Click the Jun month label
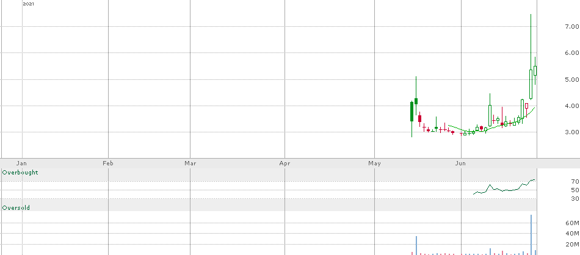The height and width of the screenshot is (255, 580). coord(460,163)
